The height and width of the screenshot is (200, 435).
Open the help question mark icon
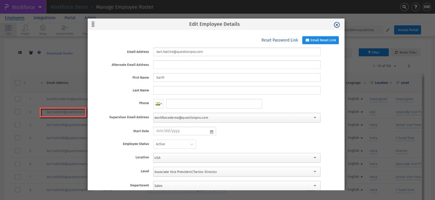415,7
